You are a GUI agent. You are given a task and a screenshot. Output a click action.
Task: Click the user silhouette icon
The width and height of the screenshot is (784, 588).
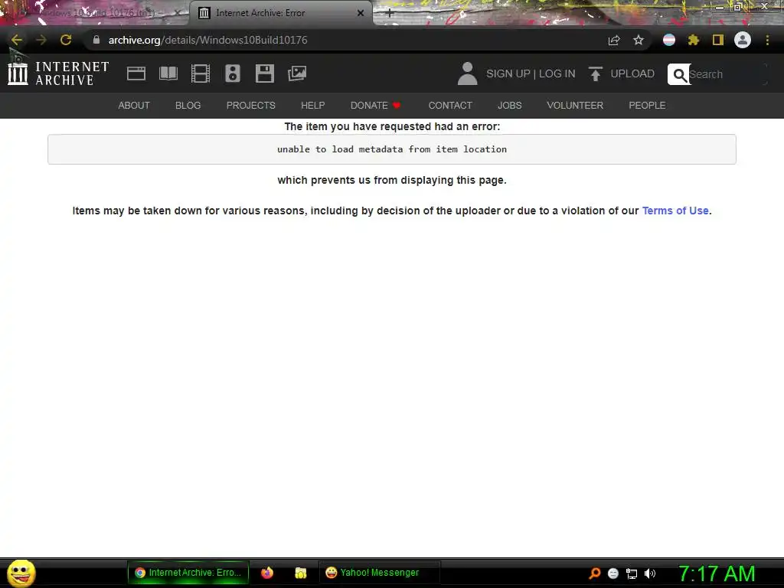(468, 73)
